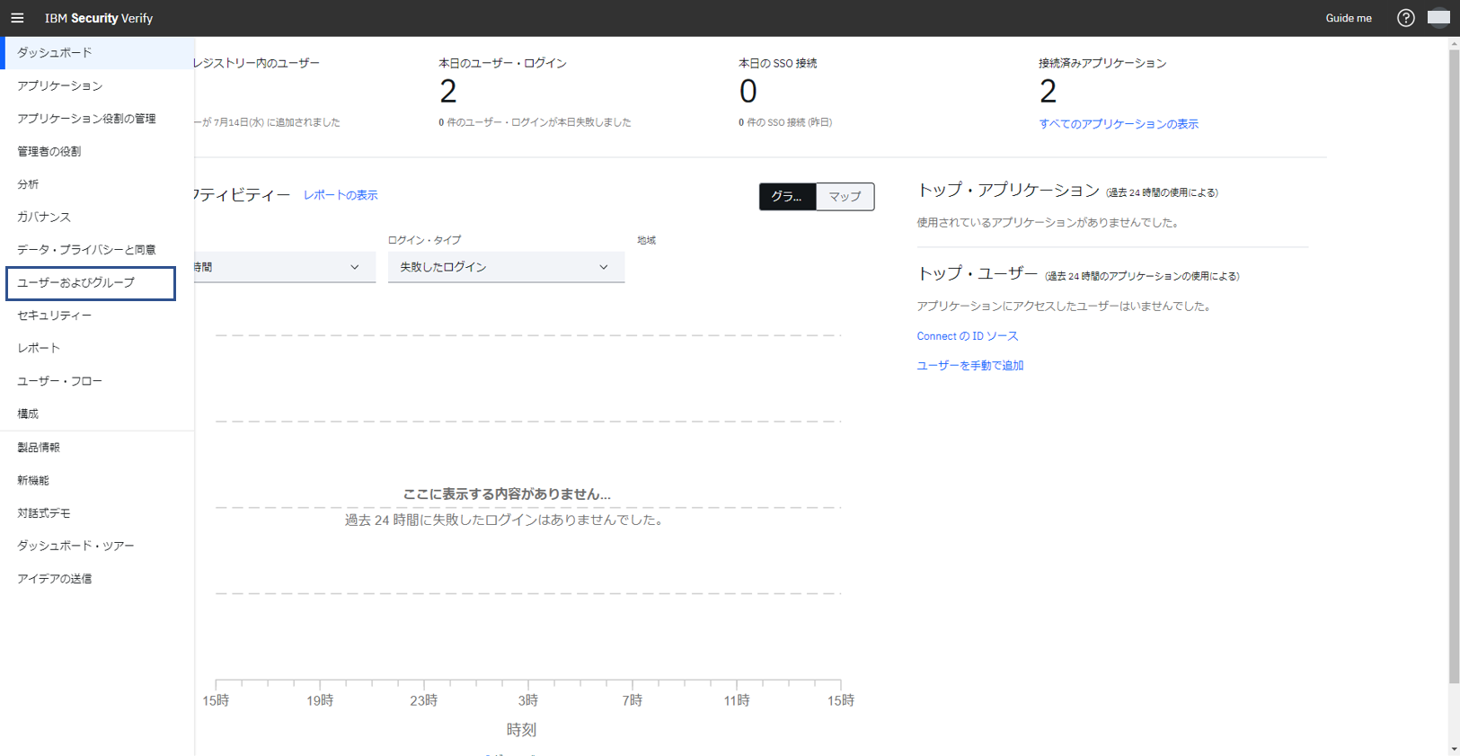Click ここに表示する内容がありません... message
Screen dimensions: 1460x756
[507, 494]
